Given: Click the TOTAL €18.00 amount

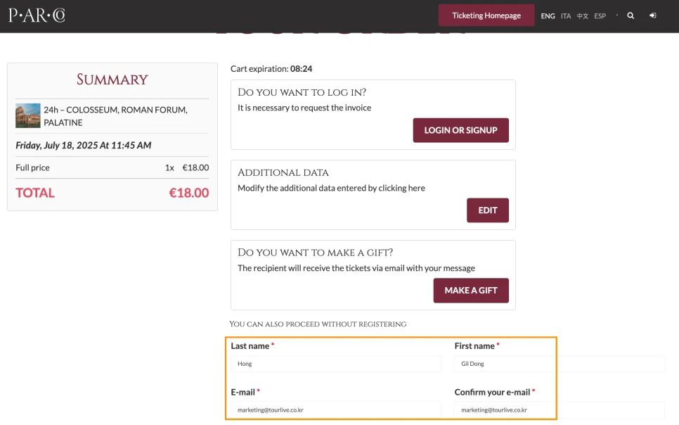Looking at the screenshot, I should pos(188,193).
